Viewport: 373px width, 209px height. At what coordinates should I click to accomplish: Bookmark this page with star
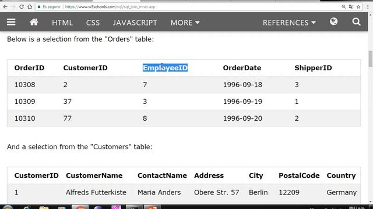click(x=358, y=6)
